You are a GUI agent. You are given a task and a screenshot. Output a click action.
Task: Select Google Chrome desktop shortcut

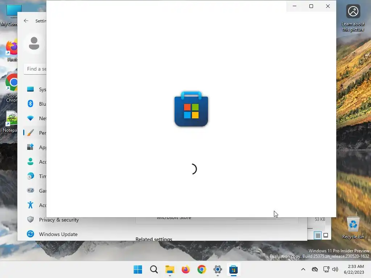click(11, 88)
